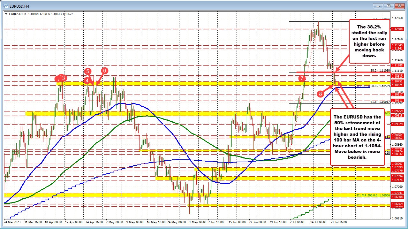This screenshot has width=408, height=229.
Task: Click red marker 5 above the April highs
Action: coord(88,72)
